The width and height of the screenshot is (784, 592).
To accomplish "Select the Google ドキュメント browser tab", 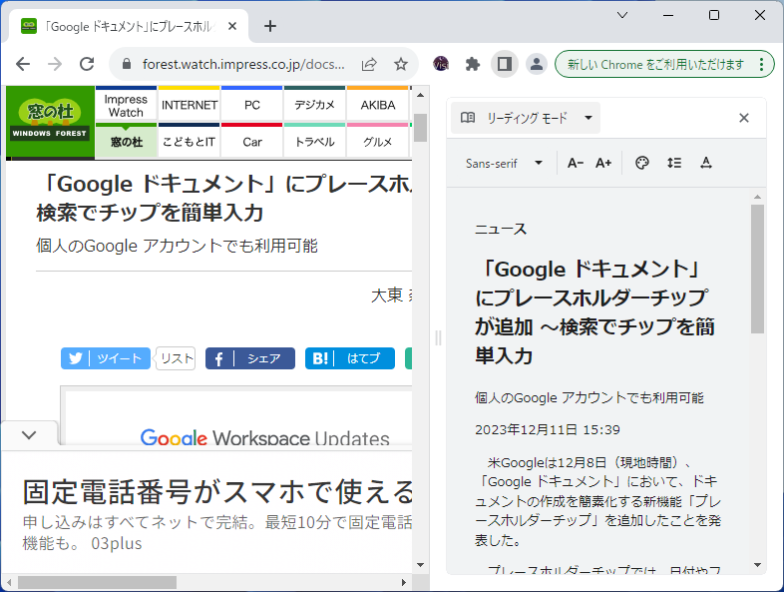I will click(x=129, y=27).
